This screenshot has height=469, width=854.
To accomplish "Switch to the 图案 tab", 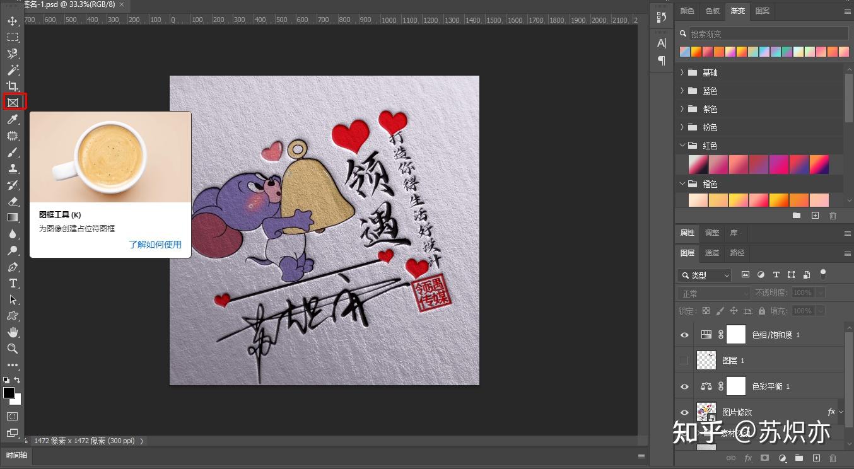I will coord(763,11).
